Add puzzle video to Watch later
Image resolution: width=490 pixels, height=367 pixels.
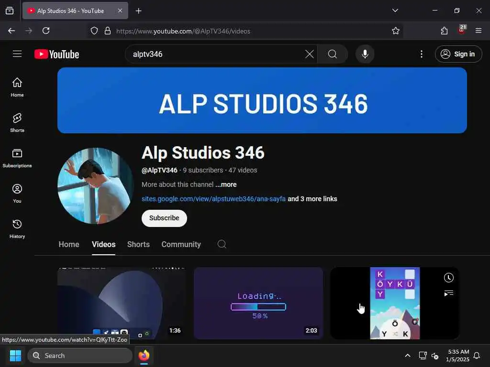[448, 278]
